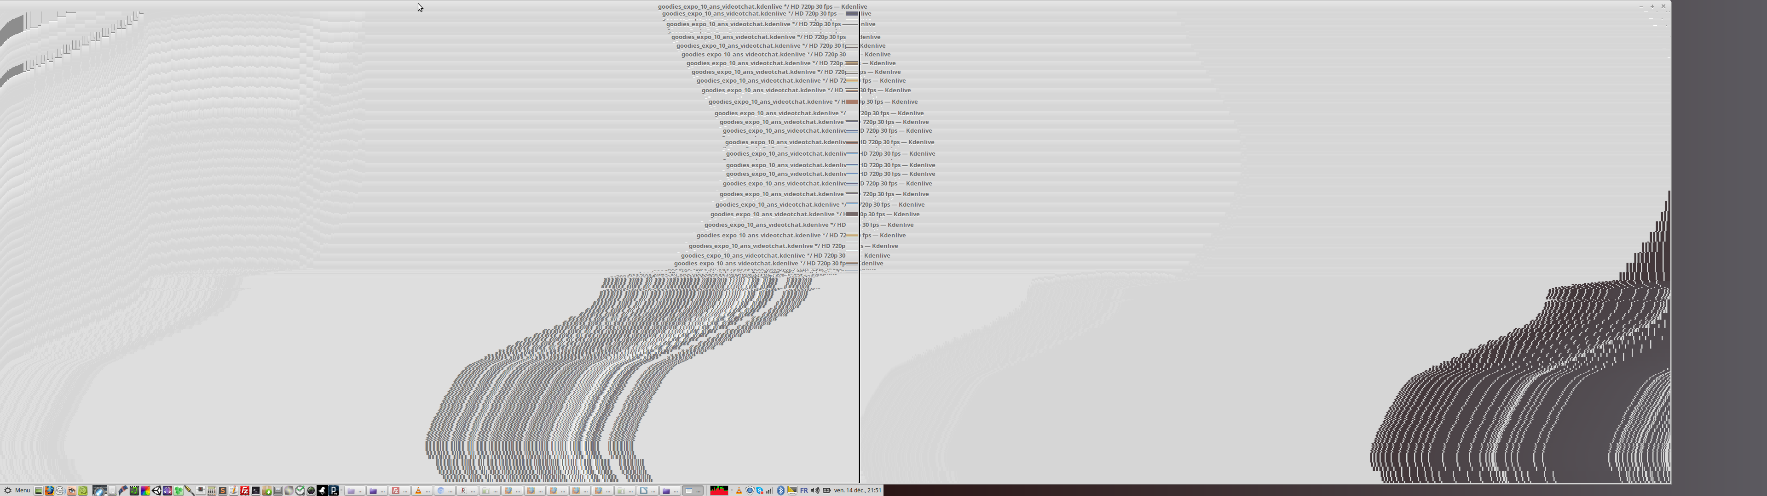The height and width of the screenshot is (496, 1767).
Task: Open the battery power indicator
Action: [x=826, y=490]
